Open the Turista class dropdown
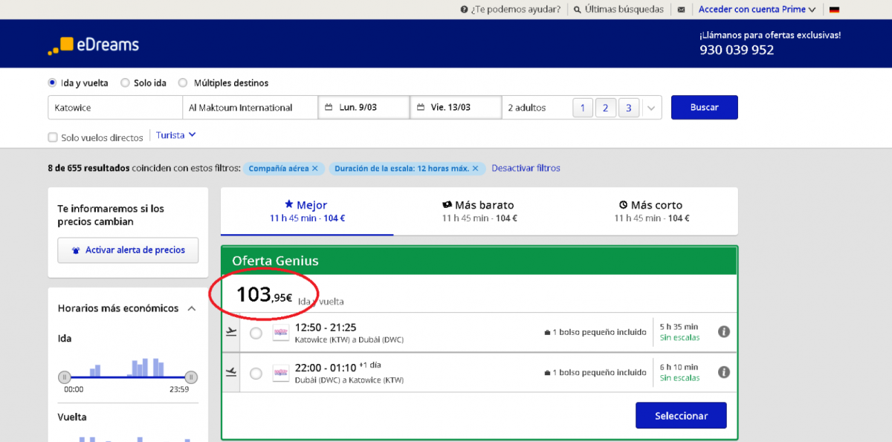The width and height of the screenshot is (892, 442). pos(176,135)
